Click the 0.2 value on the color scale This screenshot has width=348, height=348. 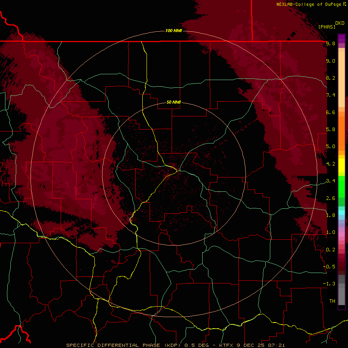pos(331,250)
